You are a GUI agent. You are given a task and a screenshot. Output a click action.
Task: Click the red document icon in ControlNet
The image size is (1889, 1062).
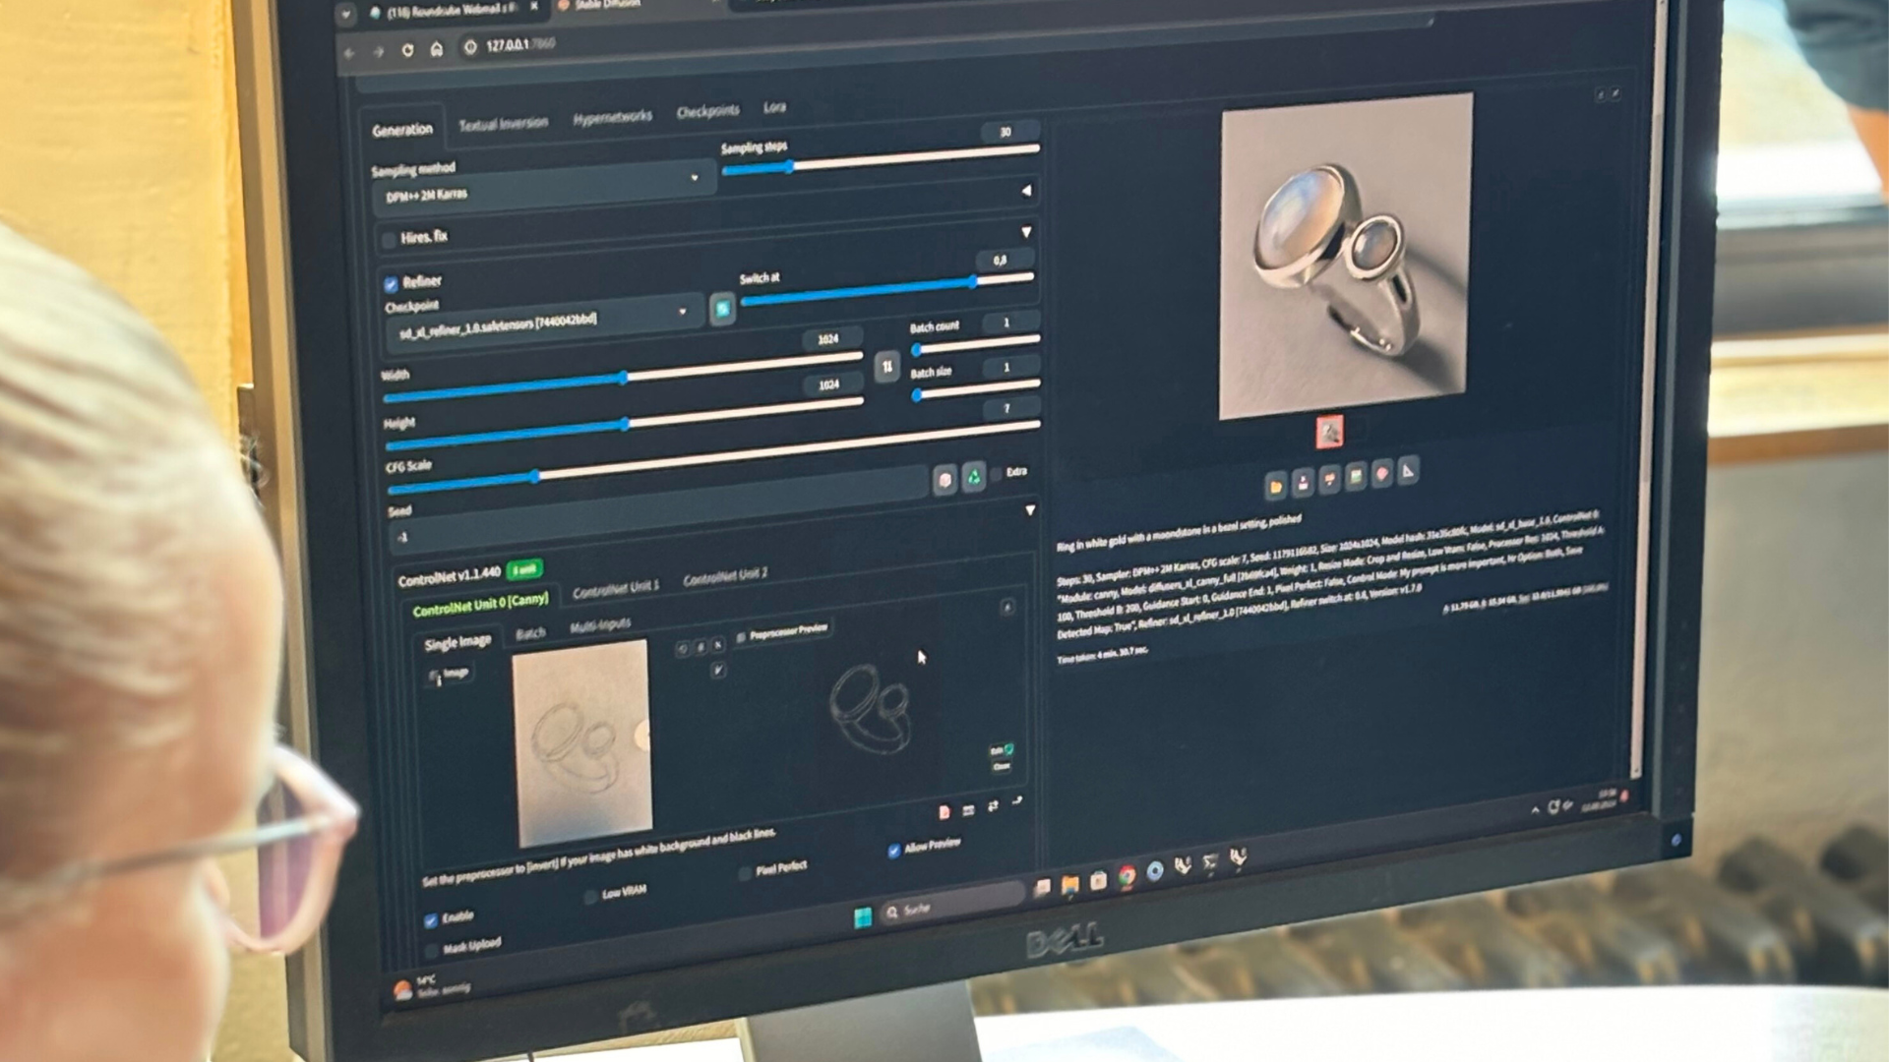tap(944, 811)
